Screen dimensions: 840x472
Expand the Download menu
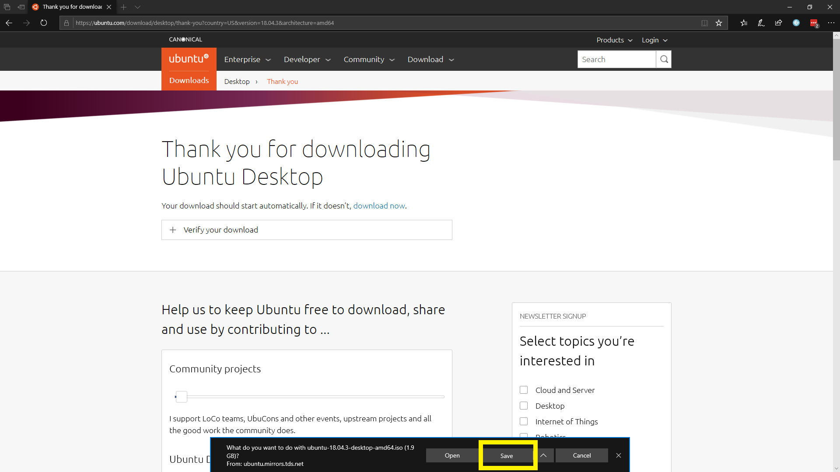431,59
